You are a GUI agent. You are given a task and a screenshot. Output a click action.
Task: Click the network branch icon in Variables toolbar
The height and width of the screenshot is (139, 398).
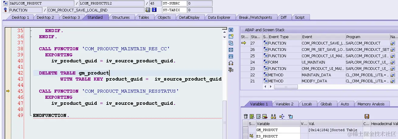pos(282,117)
